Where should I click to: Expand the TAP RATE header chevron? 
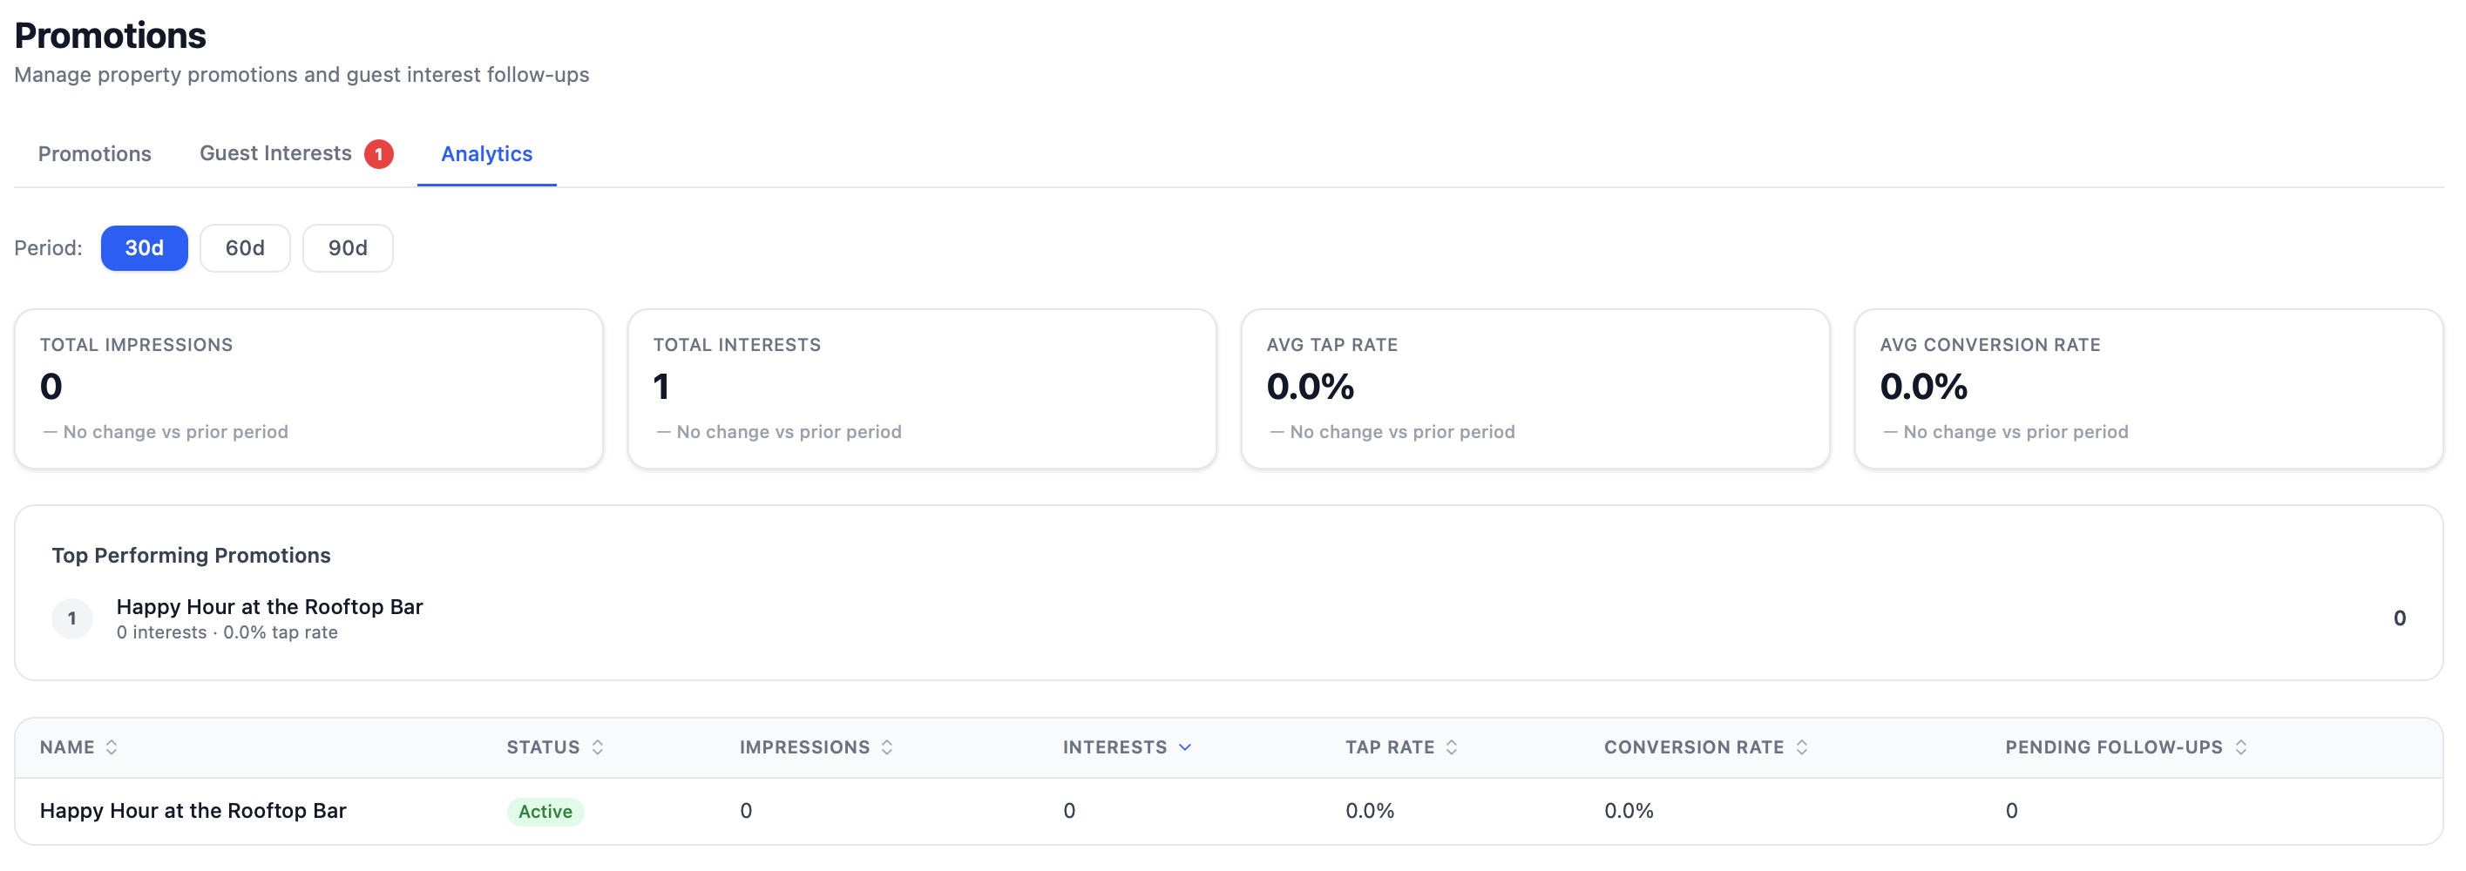point(1453,746)
